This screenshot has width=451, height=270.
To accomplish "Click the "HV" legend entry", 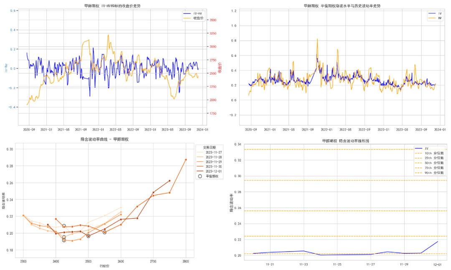I will click(x=435, y=18).
